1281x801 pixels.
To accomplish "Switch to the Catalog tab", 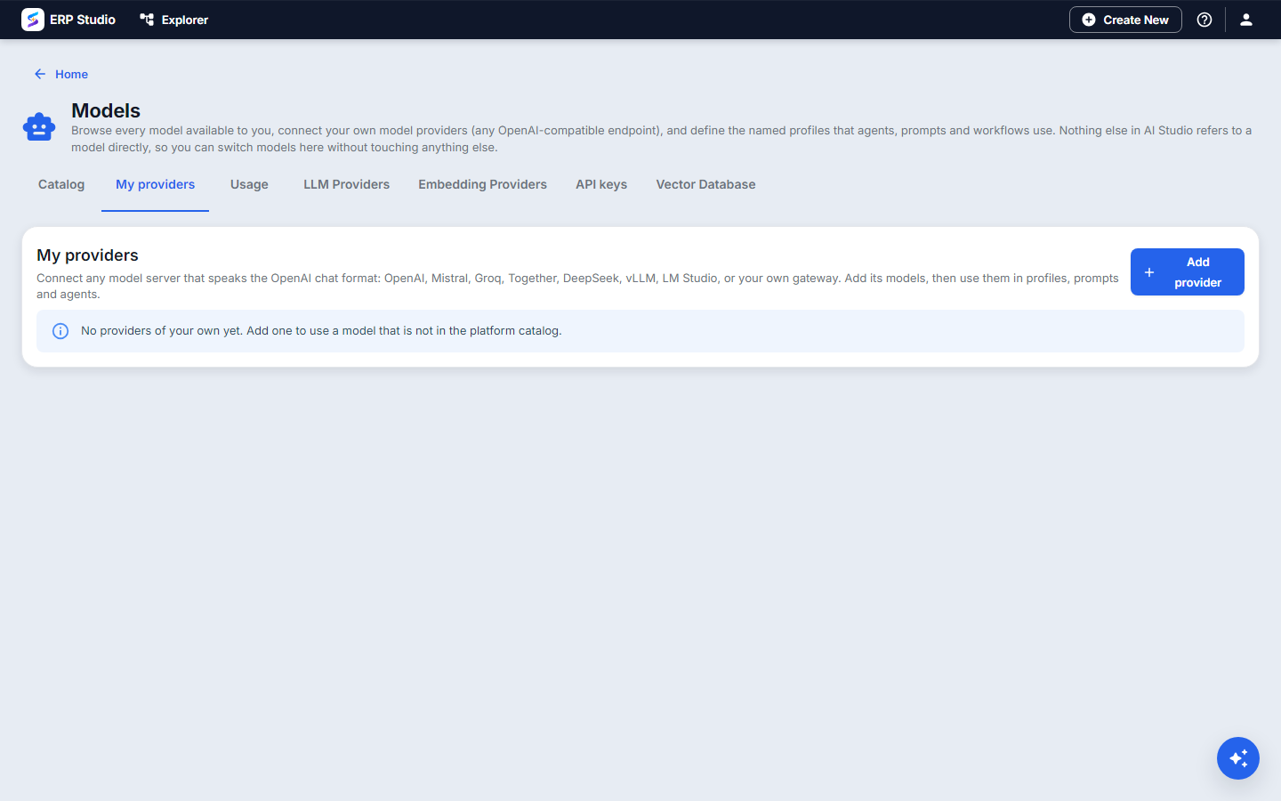I will (61, 184).
